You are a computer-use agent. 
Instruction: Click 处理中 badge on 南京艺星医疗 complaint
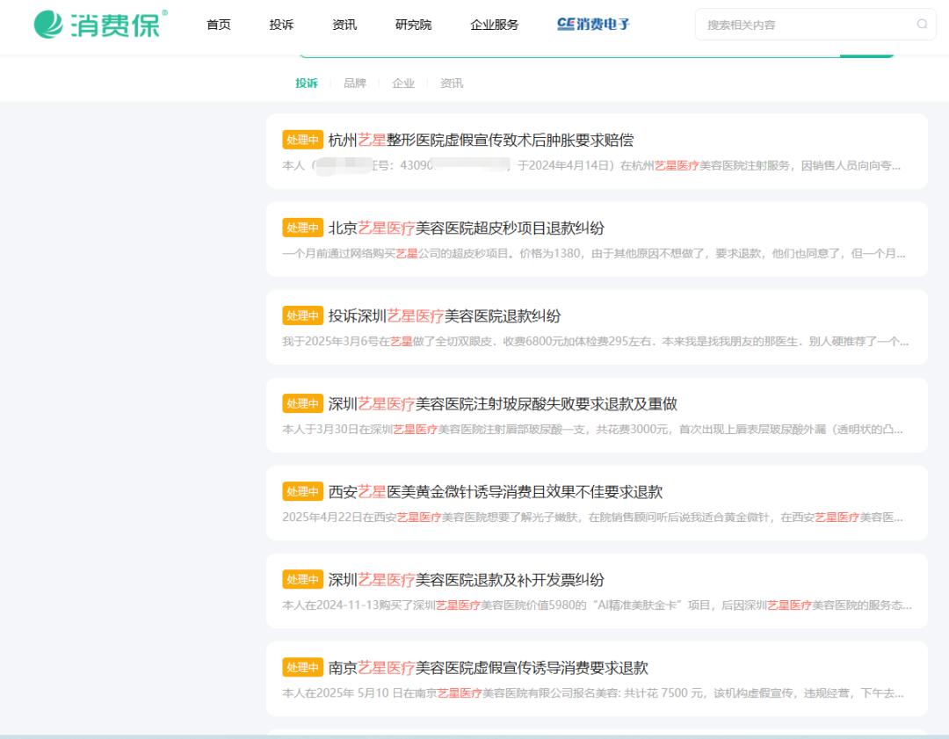point(302,667)
